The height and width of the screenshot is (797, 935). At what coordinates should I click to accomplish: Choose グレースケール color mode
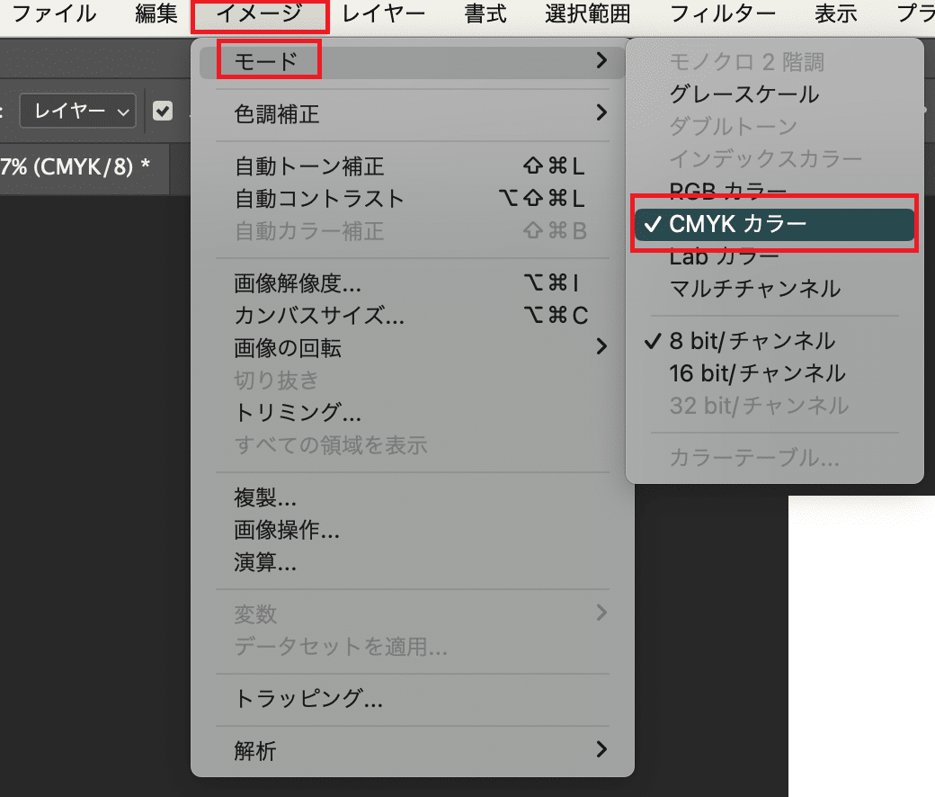tap(744, 94)
